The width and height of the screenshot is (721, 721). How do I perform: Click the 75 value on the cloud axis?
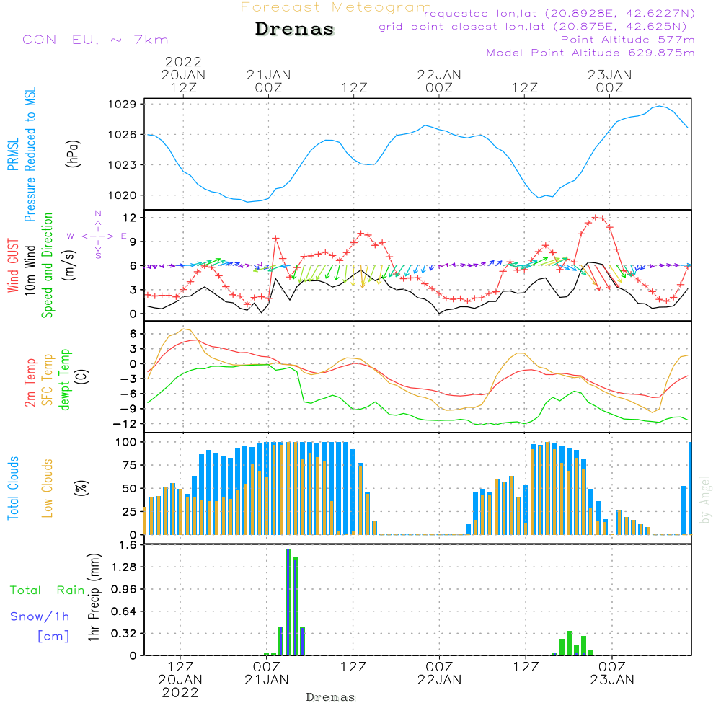130,465
